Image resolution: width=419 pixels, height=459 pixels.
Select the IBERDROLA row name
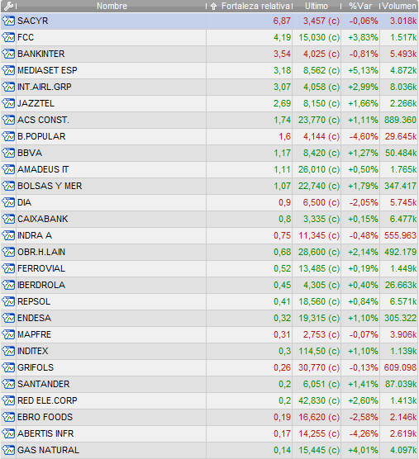click(x=41, y=285)
